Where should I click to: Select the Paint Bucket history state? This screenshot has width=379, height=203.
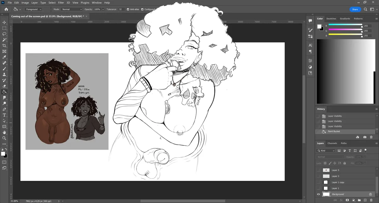pyautogui.click(x=334, y=131)
